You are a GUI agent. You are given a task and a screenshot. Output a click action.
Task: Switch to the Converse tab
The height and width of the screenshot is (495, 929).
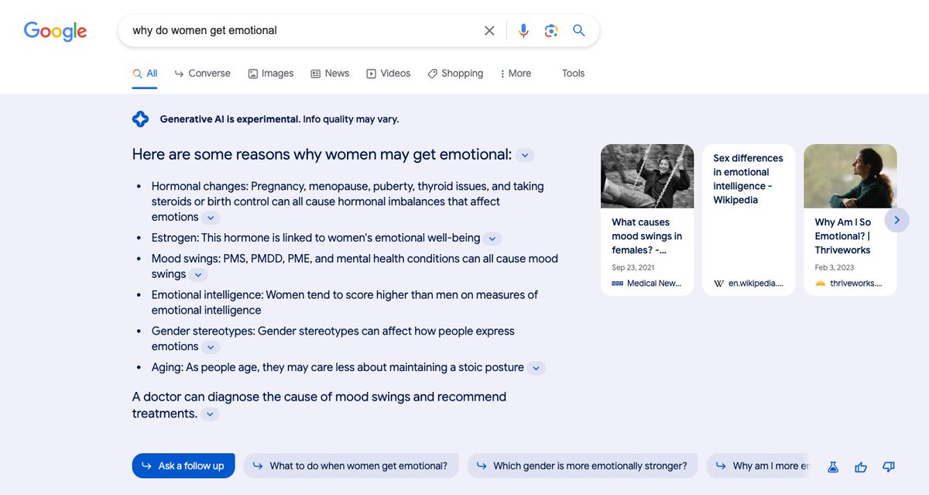[202, 74]
